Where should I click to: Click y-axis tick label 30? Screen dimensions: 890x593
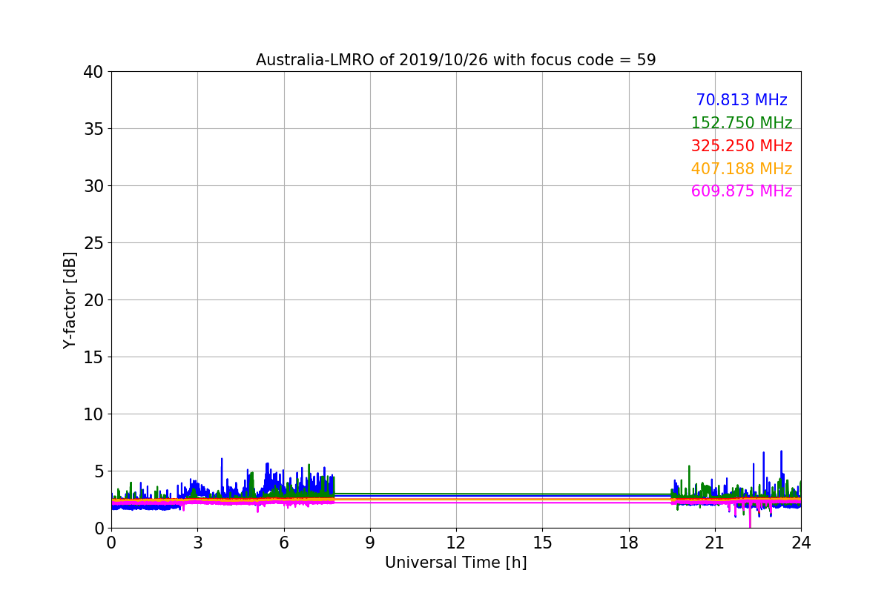(x=93, y=186)
